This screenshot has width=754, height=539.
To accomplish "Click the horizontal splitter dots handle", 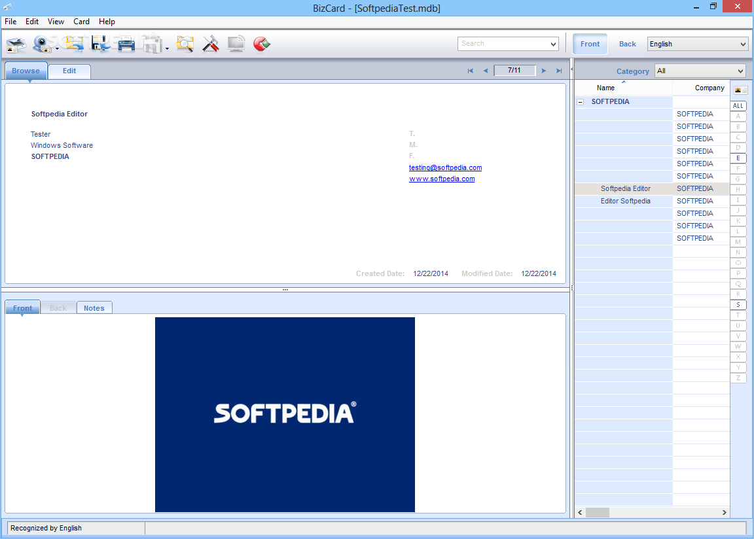I will (285, 290).
